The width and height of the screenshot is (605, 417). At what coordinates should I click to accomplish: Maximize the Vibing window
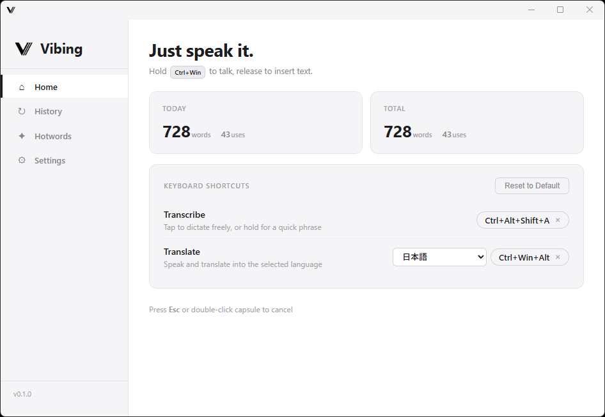[560, 10]
